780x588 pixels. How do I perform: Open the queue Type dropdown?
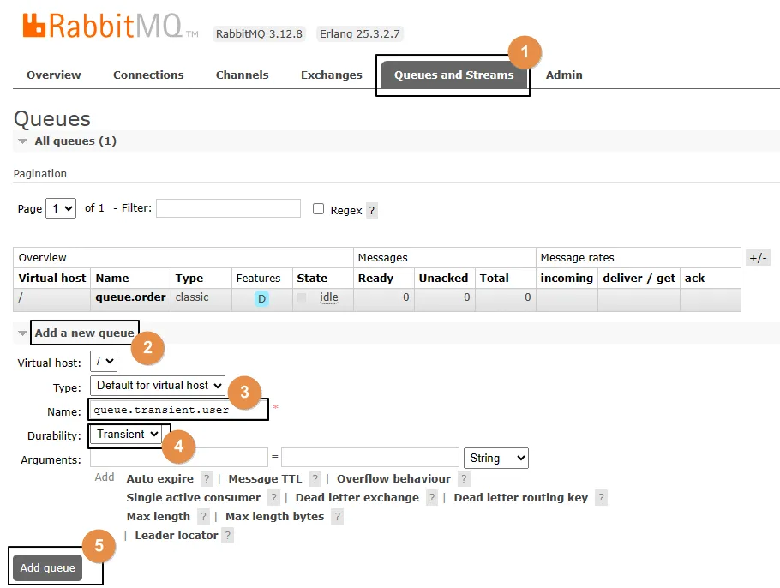point(158,386)
